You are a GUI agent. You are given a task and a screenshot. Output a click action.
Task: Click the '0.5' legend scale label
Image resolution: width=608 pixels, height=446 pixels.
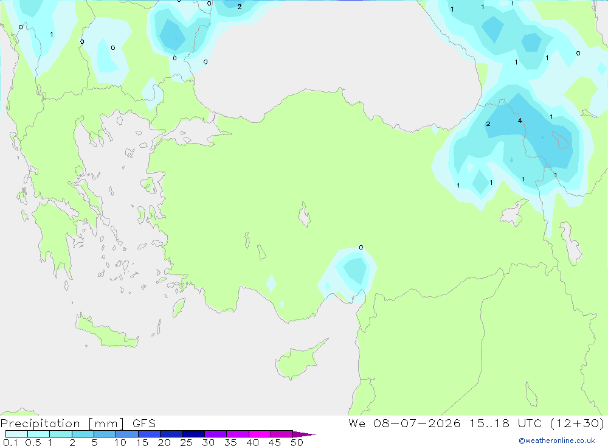pyautogui.click(x=33, y=442)
